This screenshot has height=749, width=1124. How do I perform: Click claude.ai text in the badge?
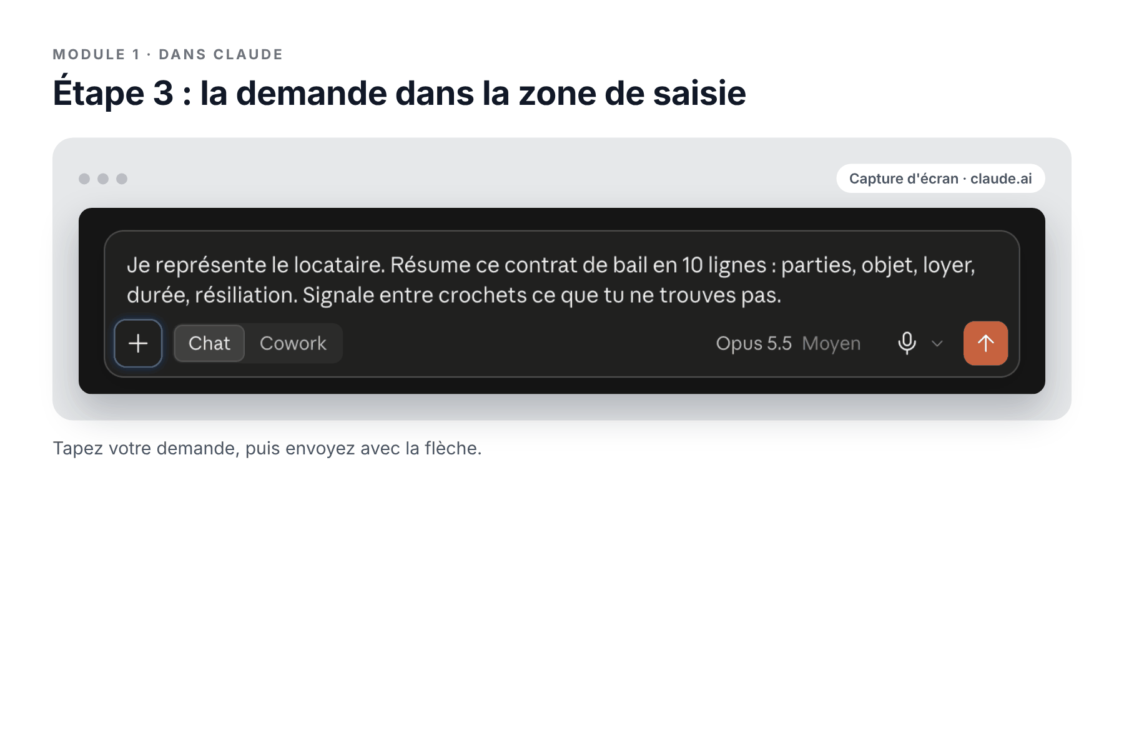(x=1001, y=179)
